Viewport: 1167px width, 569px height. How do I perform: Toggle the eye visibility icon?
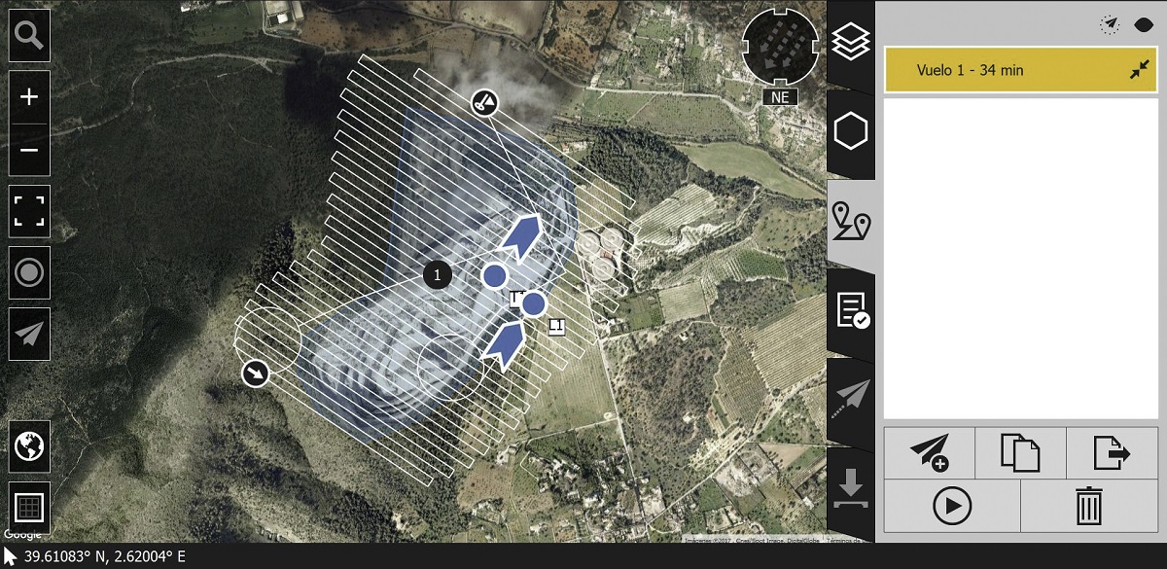1144,25
